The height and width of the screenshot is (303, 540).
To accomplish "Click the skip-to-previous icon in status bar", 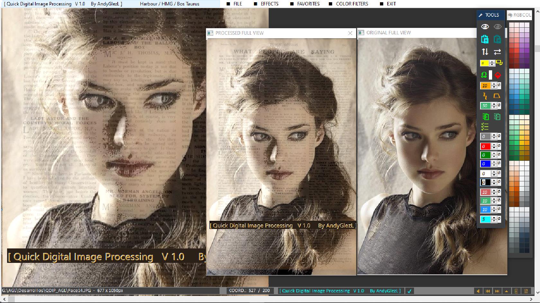I will 488,291.
